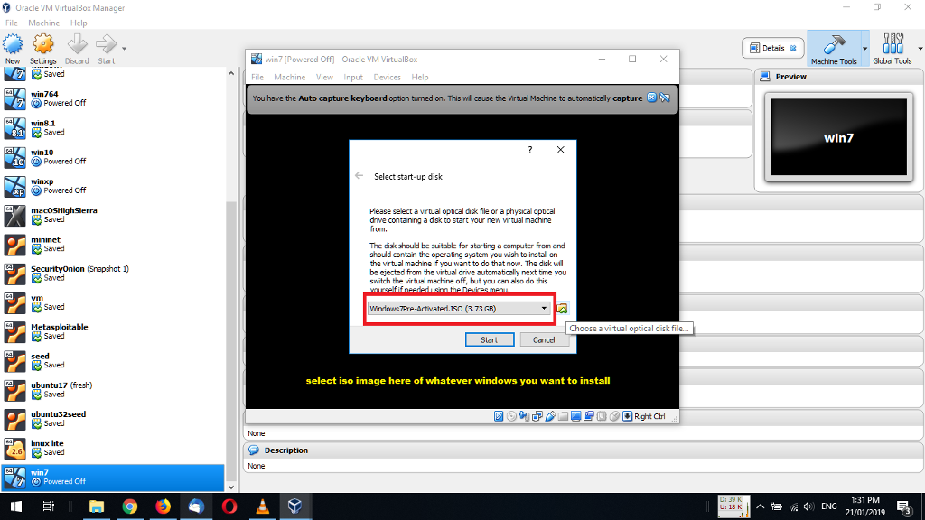The width and height of the screenshot is (925, 520).
Task: Open the View menu of win7 VM window
Action: 324,78
